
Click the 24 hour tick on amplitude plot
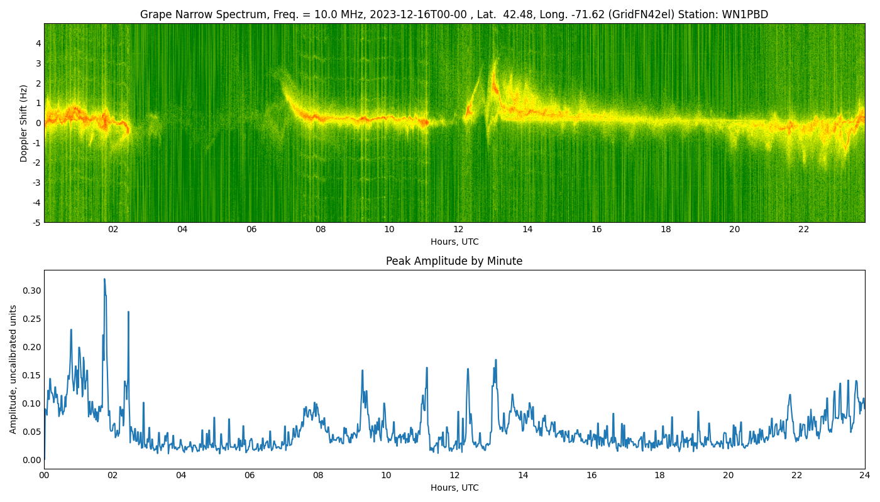coord(865,476)
